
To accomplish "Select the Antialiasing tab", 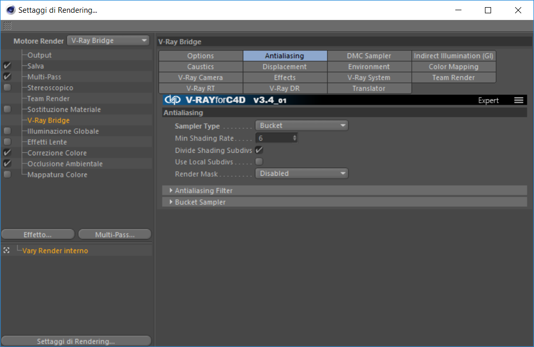I will (285, 56).
